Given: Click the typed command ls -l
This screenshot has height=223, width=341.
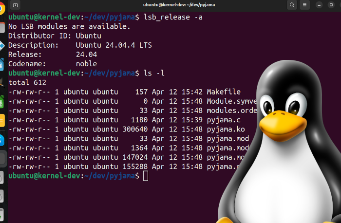Looking at the screenshot, I should pyautogui.click(x=154, y=73).
